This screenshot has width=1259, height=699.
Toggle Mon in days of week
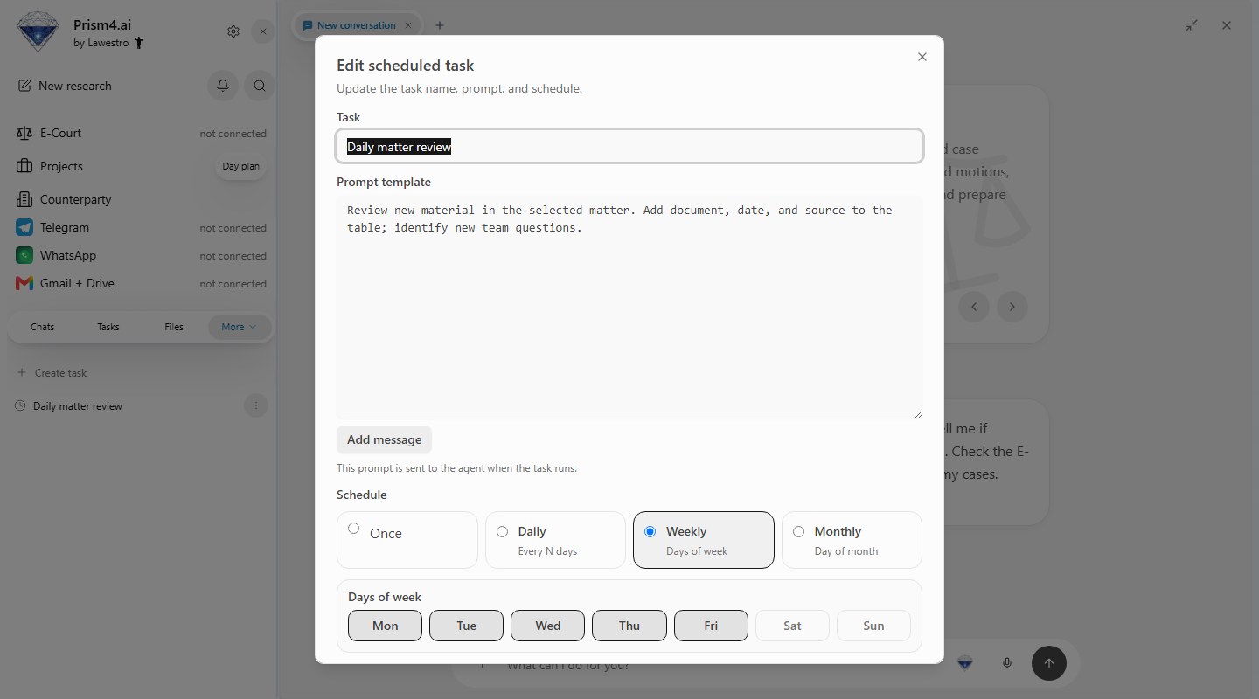click(385, 626)
